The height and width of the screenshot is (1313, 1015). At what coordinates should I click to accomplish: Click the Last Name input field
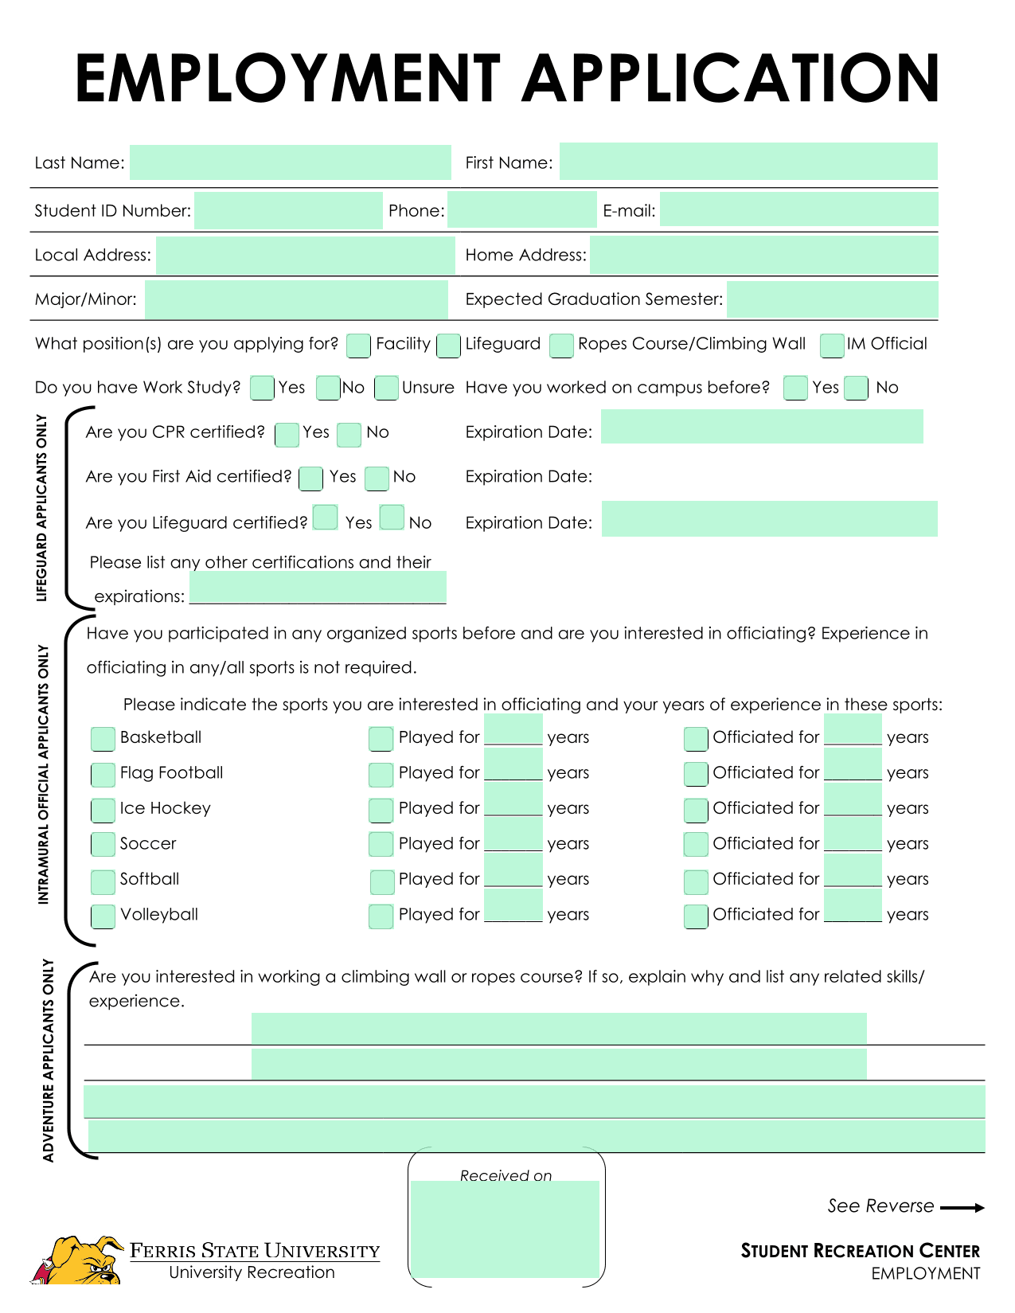(x=291, y=162)
